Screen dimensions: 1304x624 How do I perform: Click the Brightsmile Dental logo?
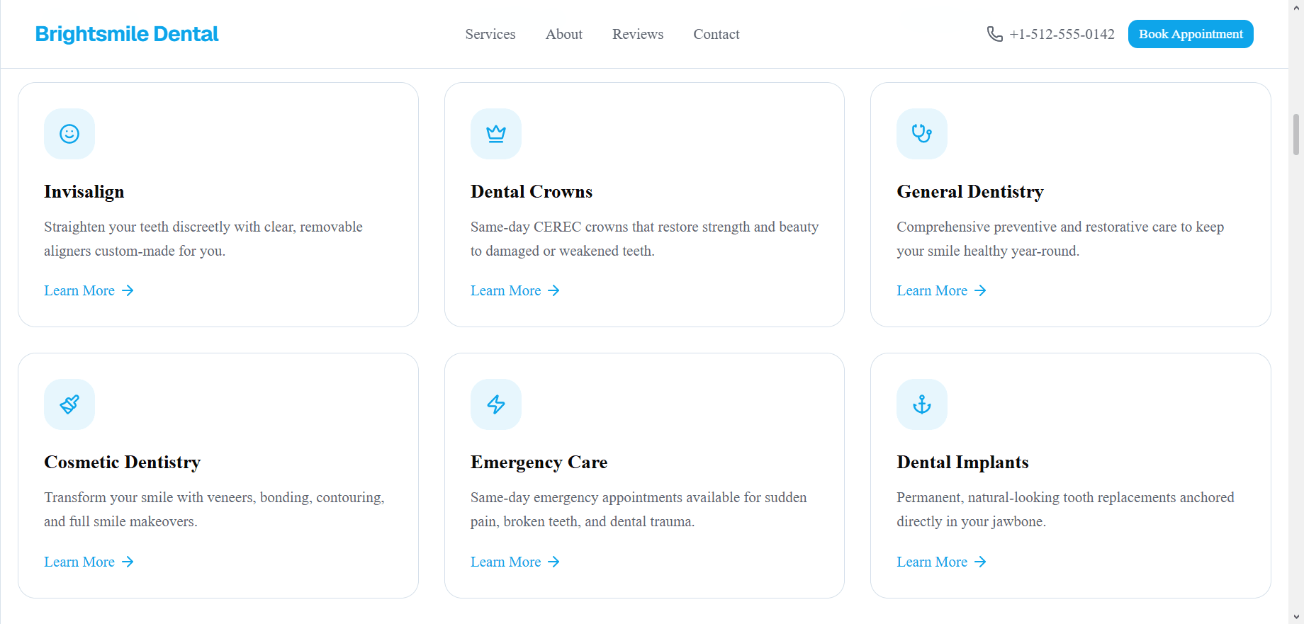tap(127, 34)
